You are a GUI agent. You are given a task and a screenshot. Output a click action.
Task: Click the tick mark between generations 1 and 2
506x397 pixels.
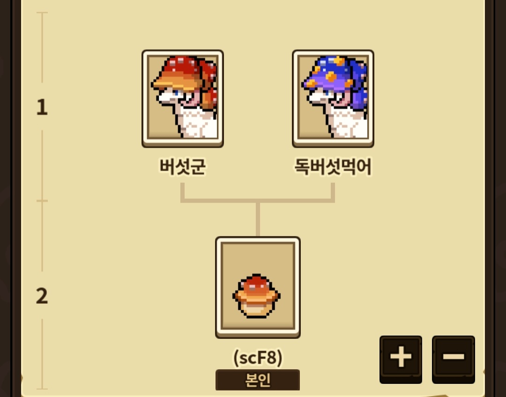[x=42, y=201]
